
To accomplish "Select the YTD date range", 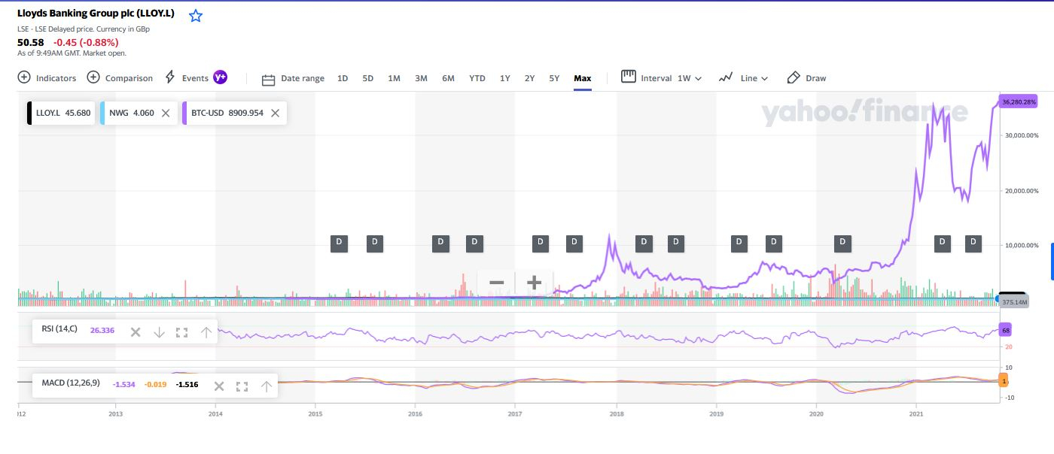I will tap(477, 78).
